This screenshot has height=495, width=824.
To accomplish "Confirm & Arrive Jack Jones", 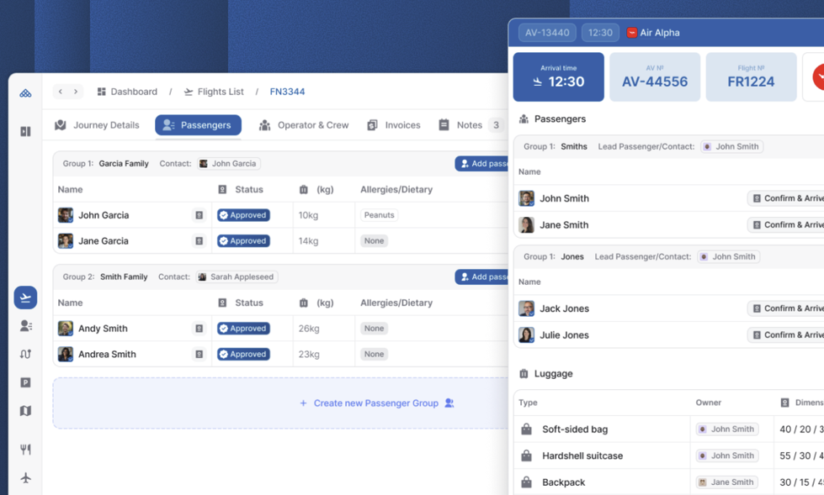I will point(786,308).
